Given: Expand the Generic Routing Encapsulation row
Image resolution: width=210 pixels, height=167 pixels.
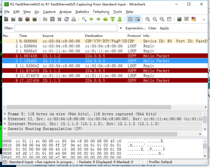Looking at the screenshot, I should (x=5, y=128).
